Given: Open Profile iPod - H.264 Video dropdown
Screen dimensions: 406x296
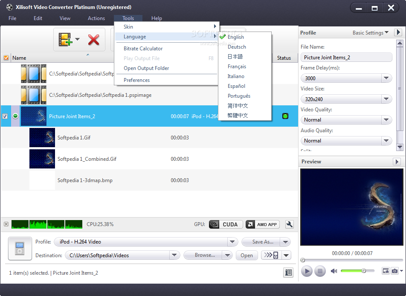Looking at the screenshot, I should (232, 242).
